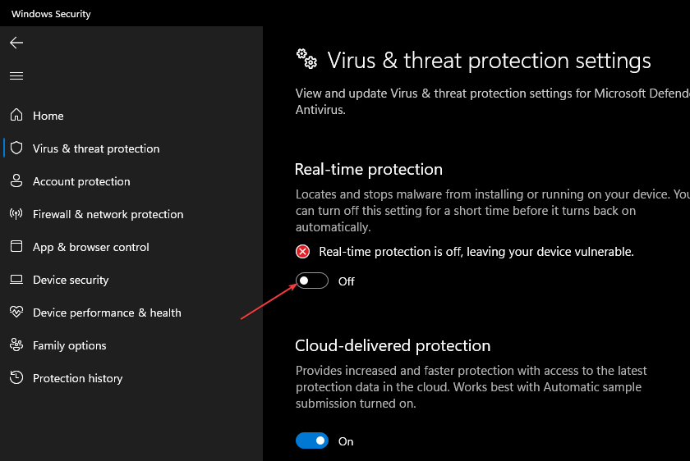
Task: Open Firewall & network protection page
Action: 108,214
